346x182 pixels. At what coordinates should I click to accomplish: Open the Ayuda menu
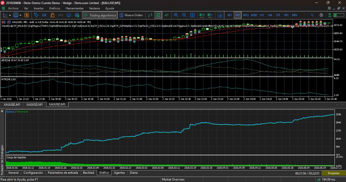(110, 8)
